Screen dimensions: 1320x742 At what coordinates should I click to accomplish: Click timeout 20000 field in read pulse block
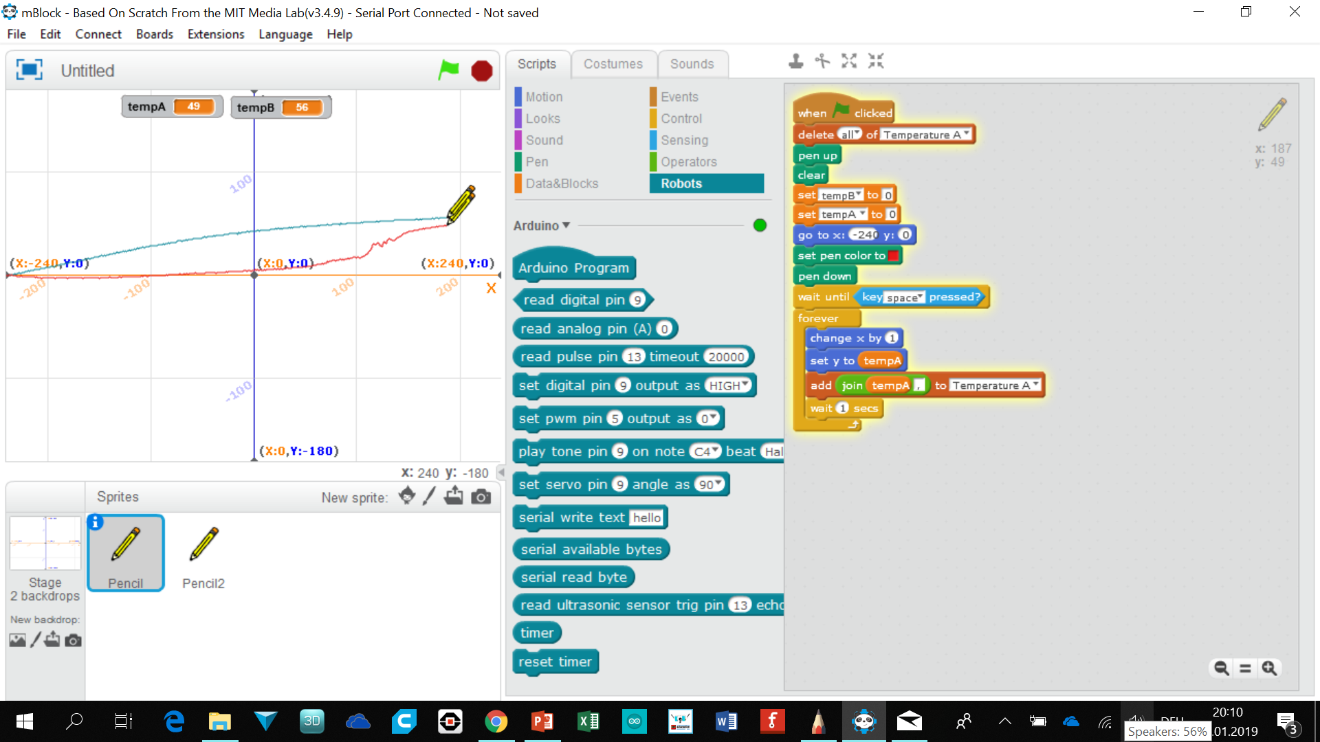[x=726, y=357]
